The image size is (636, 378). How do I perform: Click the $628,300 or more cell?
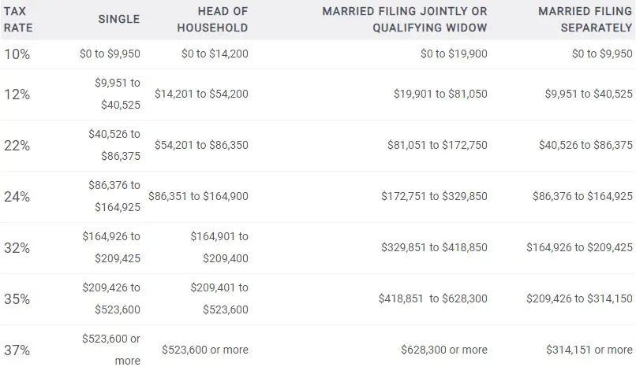[444, 350]
